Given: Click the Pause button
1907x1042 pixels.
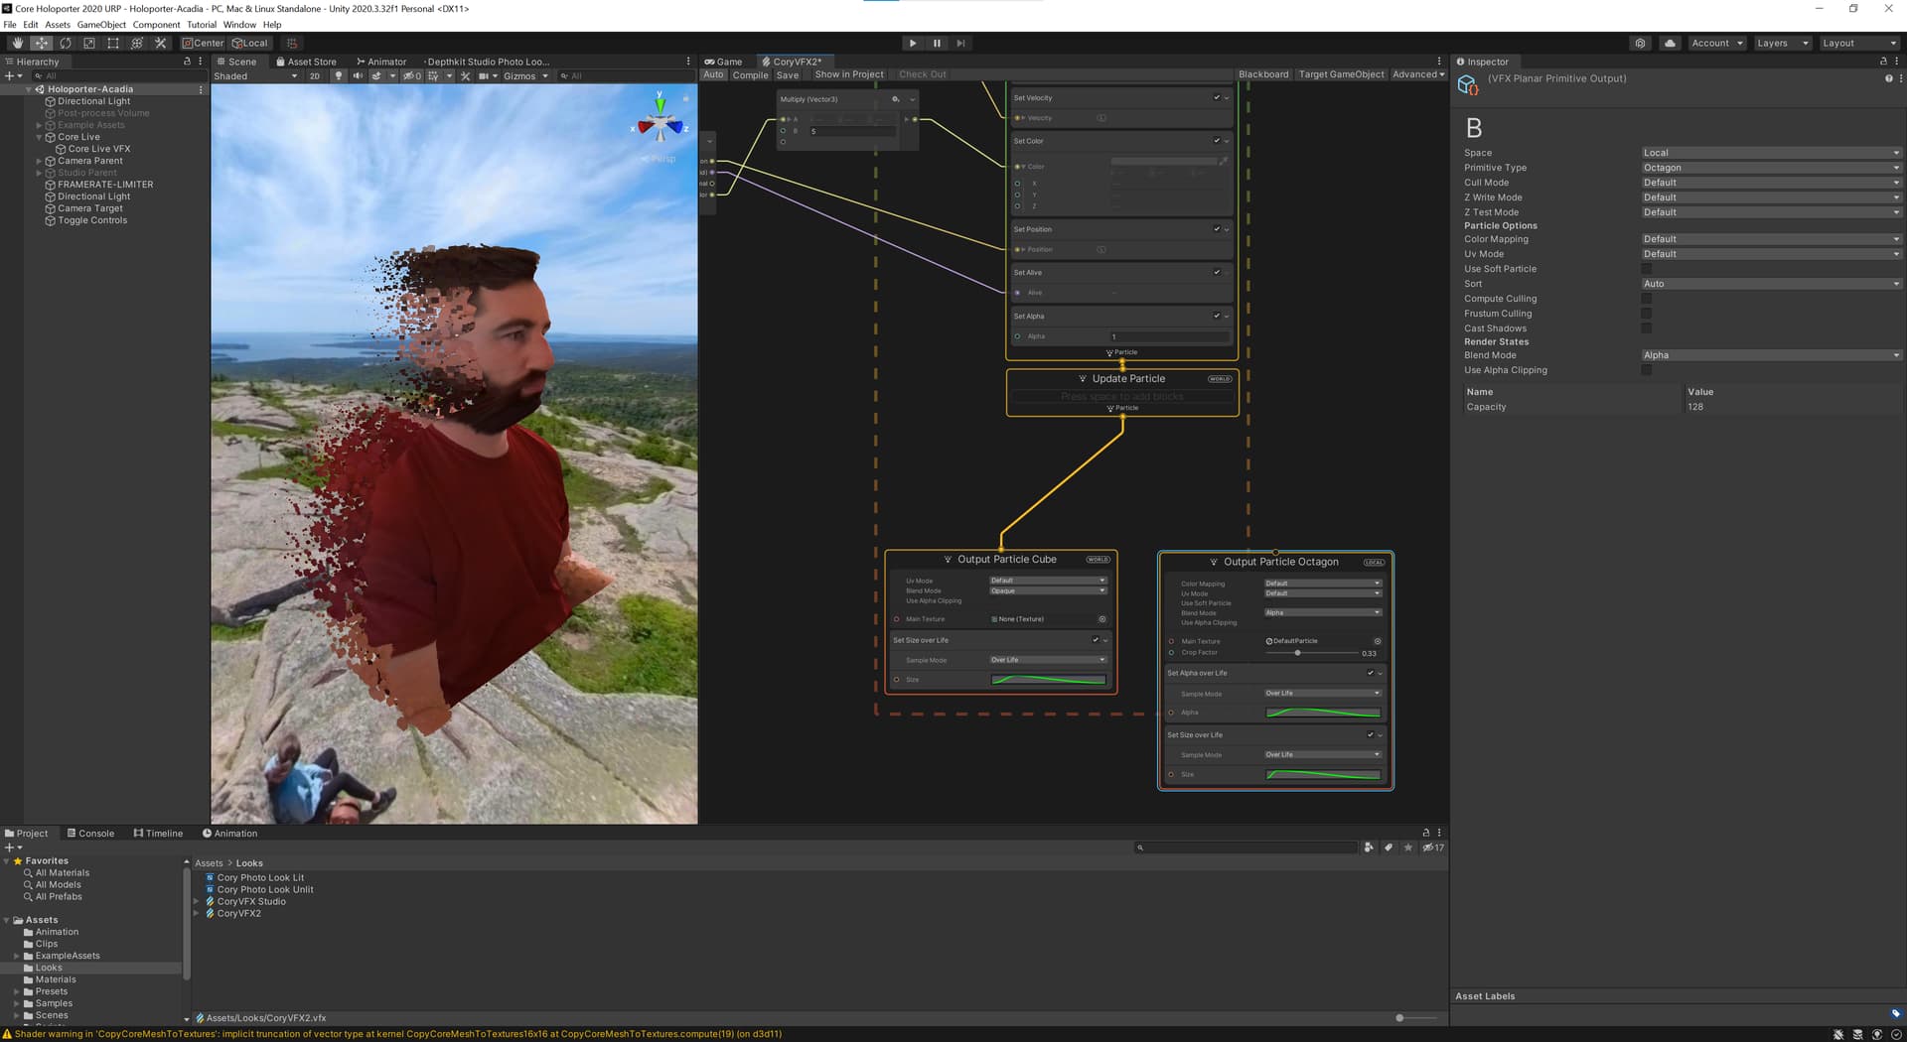Looking at the screenshot, I should (x=937, y=44).
